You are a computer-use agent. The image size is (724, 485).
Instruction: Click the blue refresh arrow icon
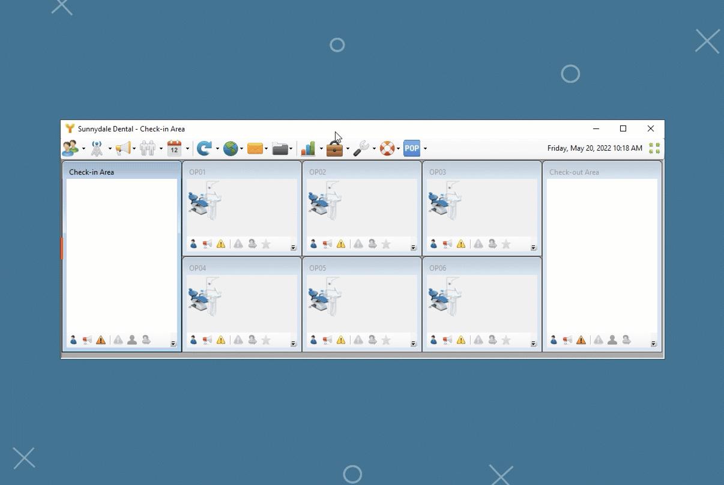click(x=204, y=148)
